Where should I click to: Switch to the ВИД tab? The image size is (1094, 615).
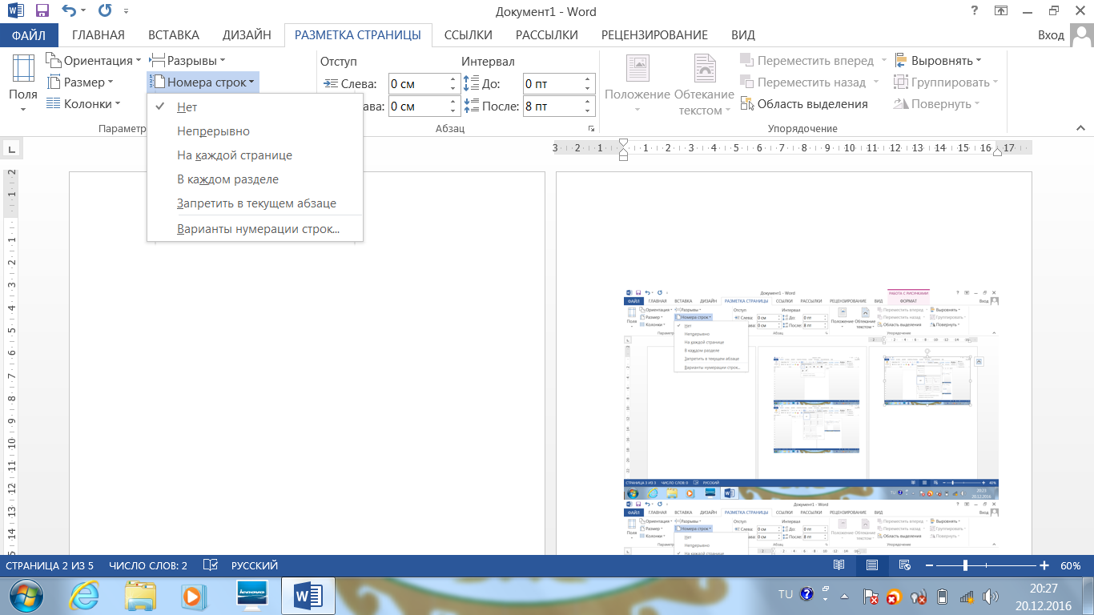point(743,35)
